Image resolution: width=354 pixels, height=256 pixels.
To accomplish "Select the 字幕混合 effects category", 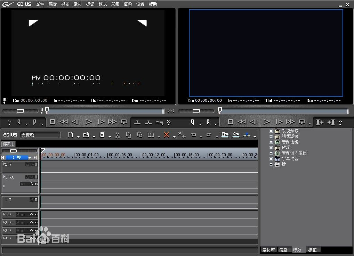I will click(x=290, y=159).
